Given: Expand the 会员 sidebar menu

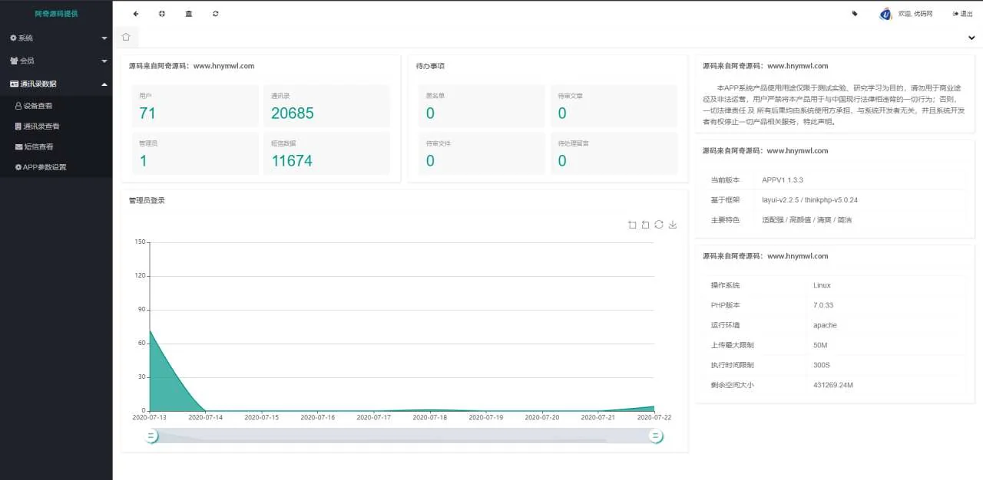Looking at the screenshot, I should [56, 61].
